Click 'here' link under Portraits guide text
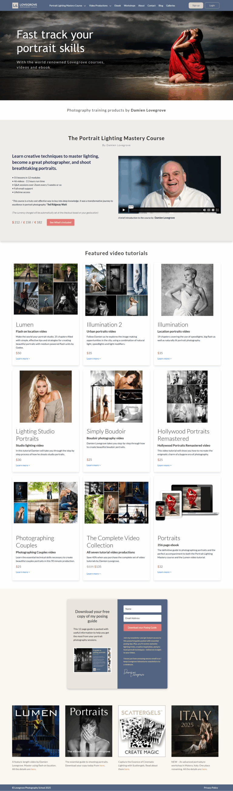Screen dimensions: 233x791 coord(102,766)
